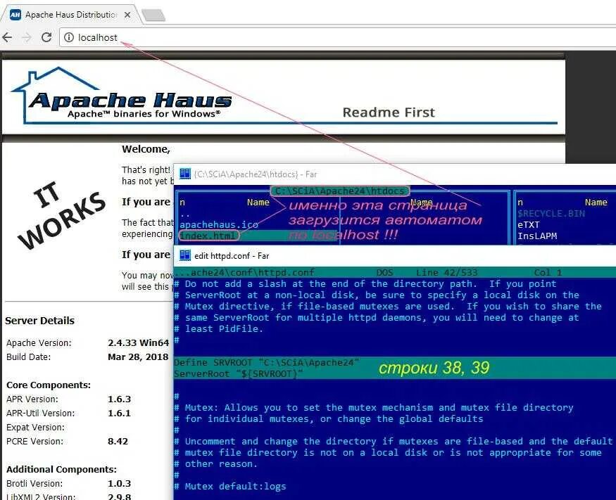Click the Far icon in htdocs window title
This screenshot has width=616, height=500.
184,174
